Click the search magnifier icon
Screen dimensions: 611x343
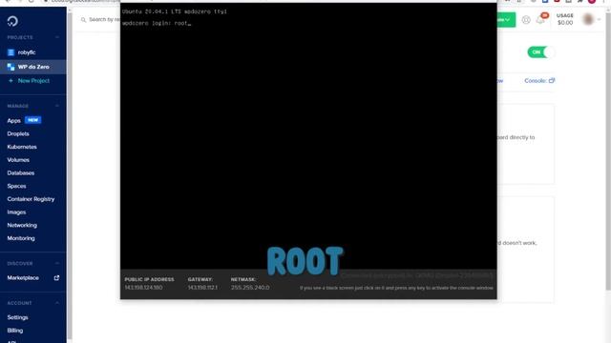click(83, 19)
